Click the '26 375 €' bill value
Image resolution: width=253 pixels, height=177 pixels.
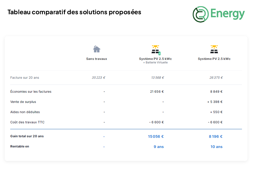(216, 78)
